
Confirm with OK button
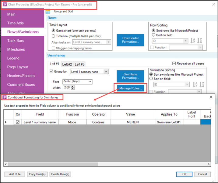(x=184, y=174)
